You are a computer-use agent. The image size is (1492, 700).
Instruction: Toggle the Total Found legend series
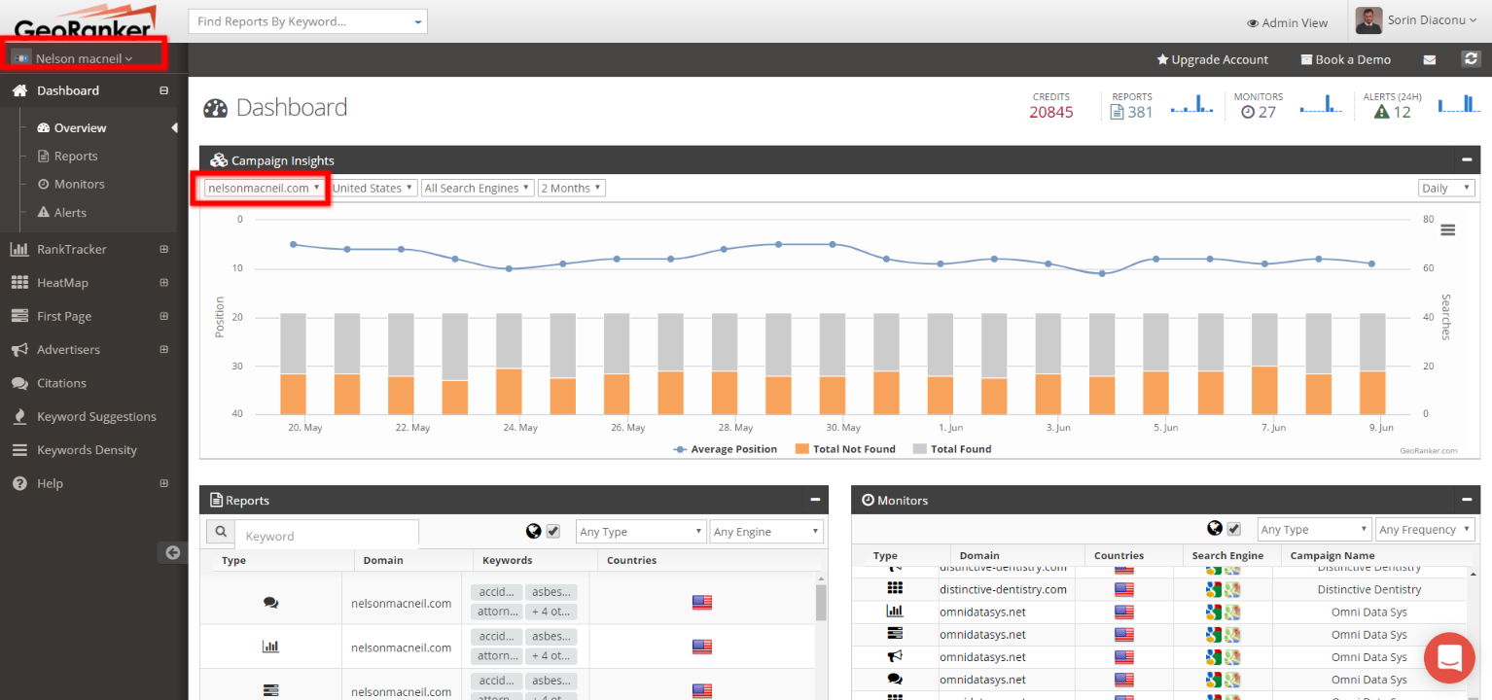952,449
